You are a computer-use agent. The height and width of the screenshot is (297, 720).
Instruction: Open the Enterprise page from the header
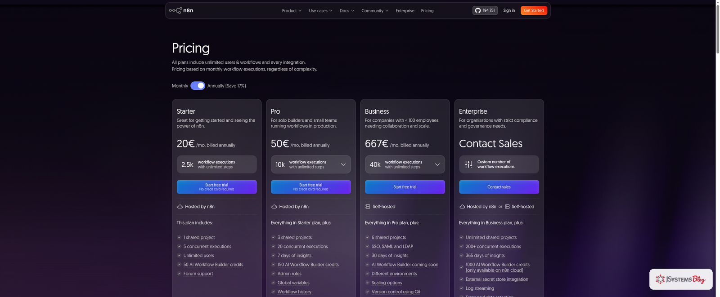(405, 11)
